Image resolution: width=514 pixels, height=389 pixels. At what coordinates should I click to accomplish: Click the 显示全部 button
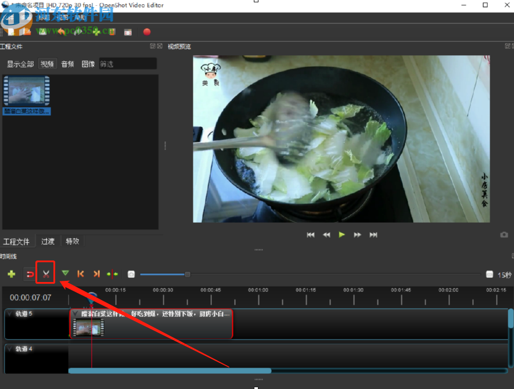[x=20, y=64]
